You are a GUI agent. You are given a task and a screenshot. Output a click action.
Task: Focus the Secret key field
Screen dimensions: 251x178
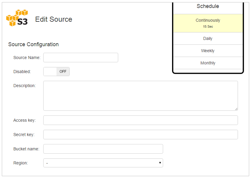click(x=141, y=134)
